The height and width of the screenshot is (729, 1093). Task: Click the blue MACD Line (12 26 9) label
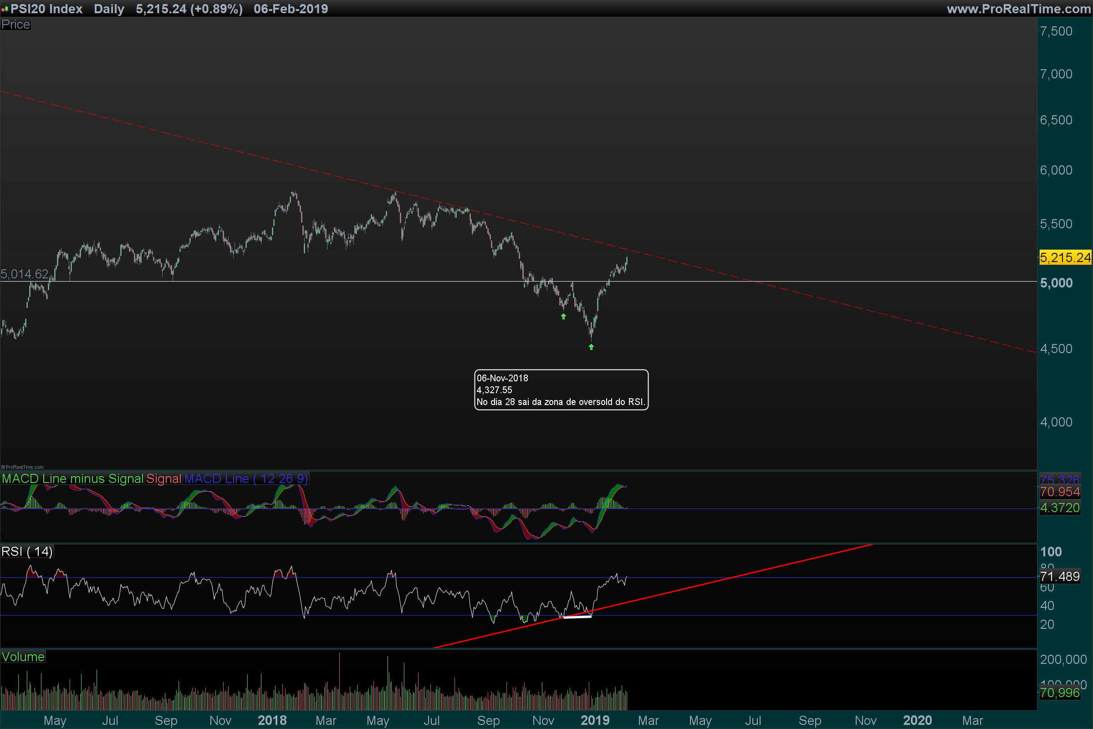tap(246, 478)
